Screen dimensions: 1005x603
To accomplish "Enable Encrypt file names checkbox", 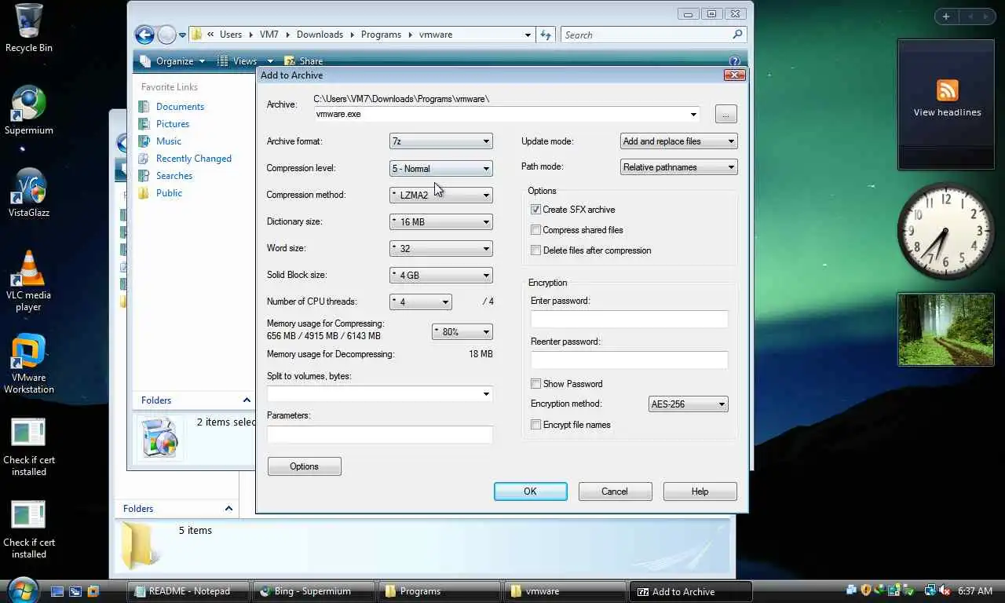I will click(535, 425).
